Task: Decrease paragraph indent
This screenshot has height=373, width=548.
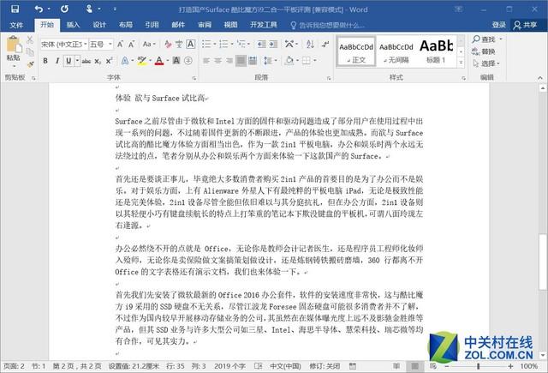Action: click(261, 44)
